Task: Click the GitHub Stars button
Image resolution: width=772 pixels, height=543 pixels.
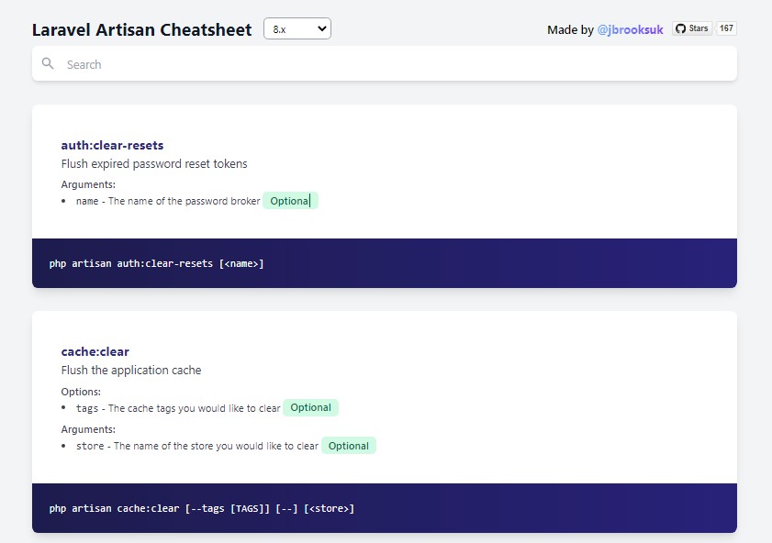Action: pos(692,28)
